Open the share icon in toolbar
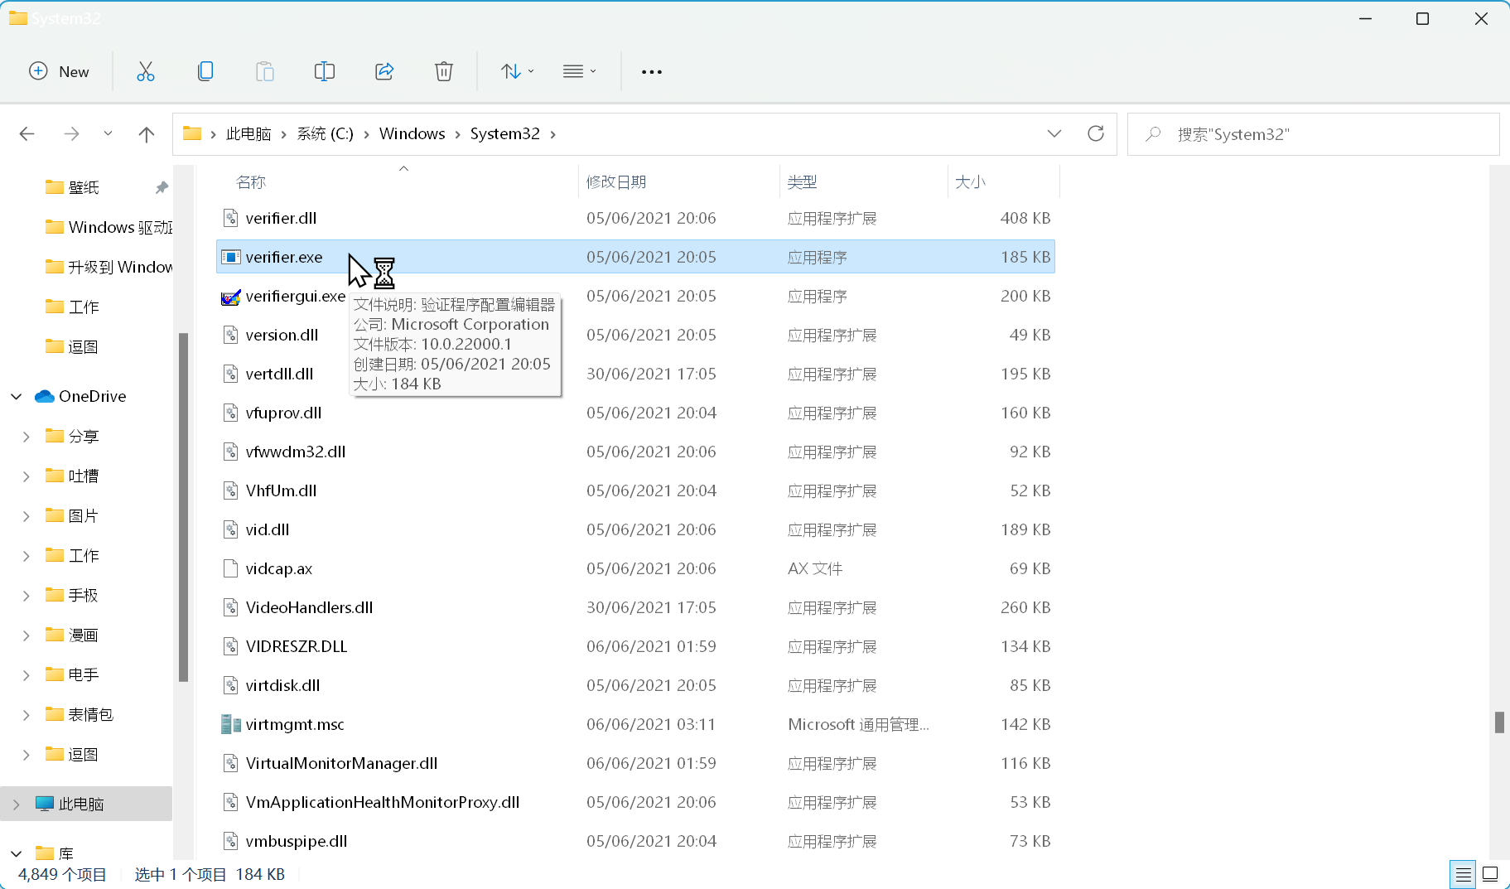The width and height of the screenshot is (1510, 889). pos(384,71)
